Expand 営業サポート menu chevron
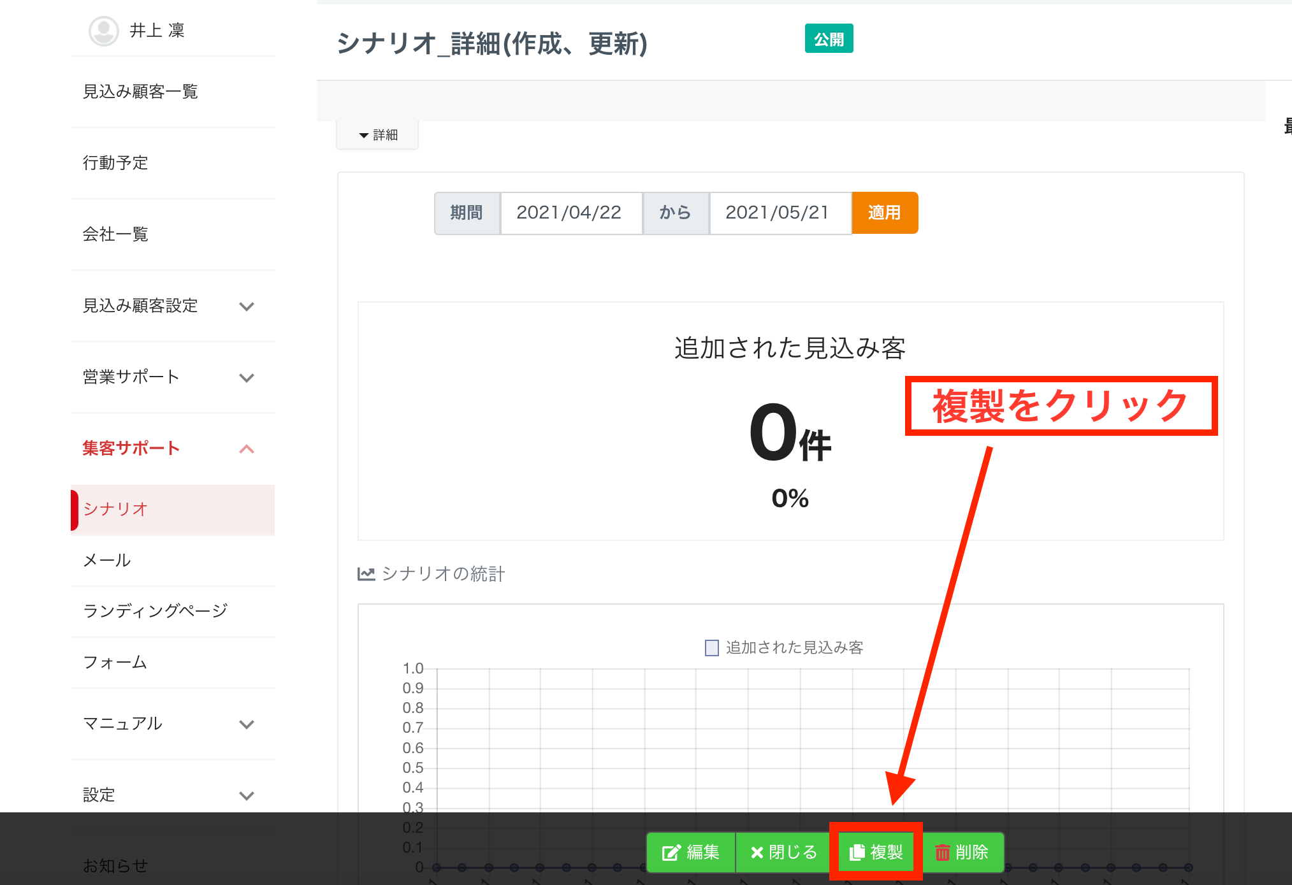The width and height of the screenshot is (1292, 885). pos(247,378)
